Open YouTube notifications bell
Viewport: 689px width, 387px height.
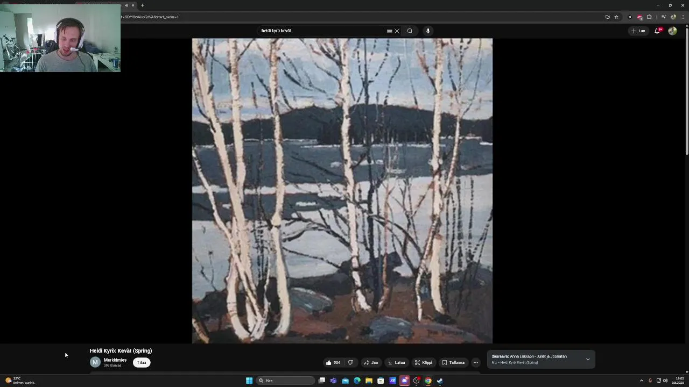coord(657,31)
